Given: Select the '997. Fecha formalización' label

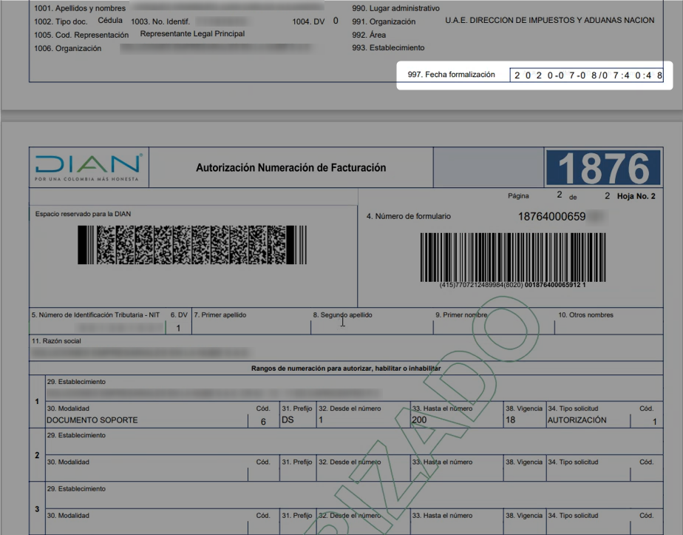Looking at the screenshot, I should click(x=451, y=75).
